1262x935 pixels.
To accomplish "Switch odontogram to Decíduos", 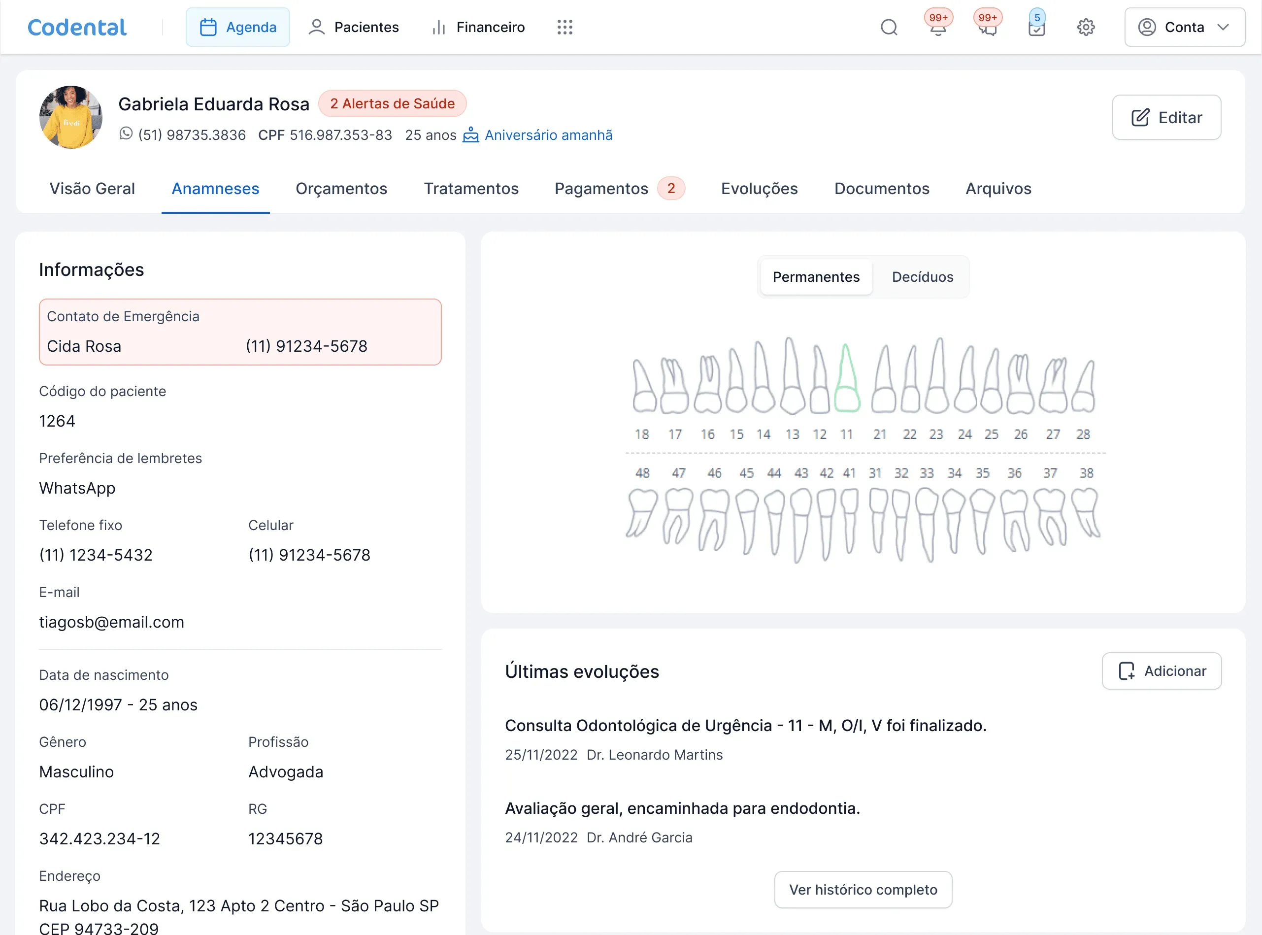I will click(922, 277).
